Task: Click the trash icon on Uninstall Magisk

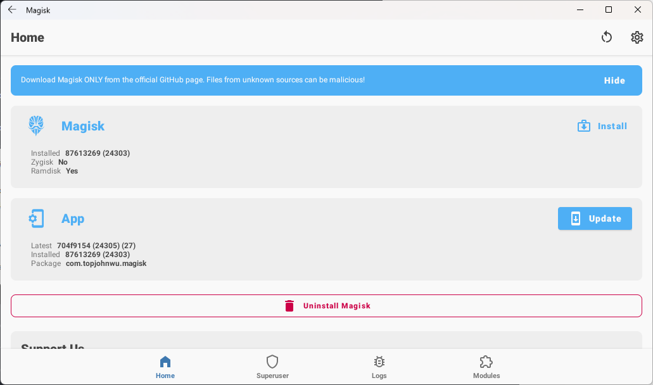Action: 289,306
